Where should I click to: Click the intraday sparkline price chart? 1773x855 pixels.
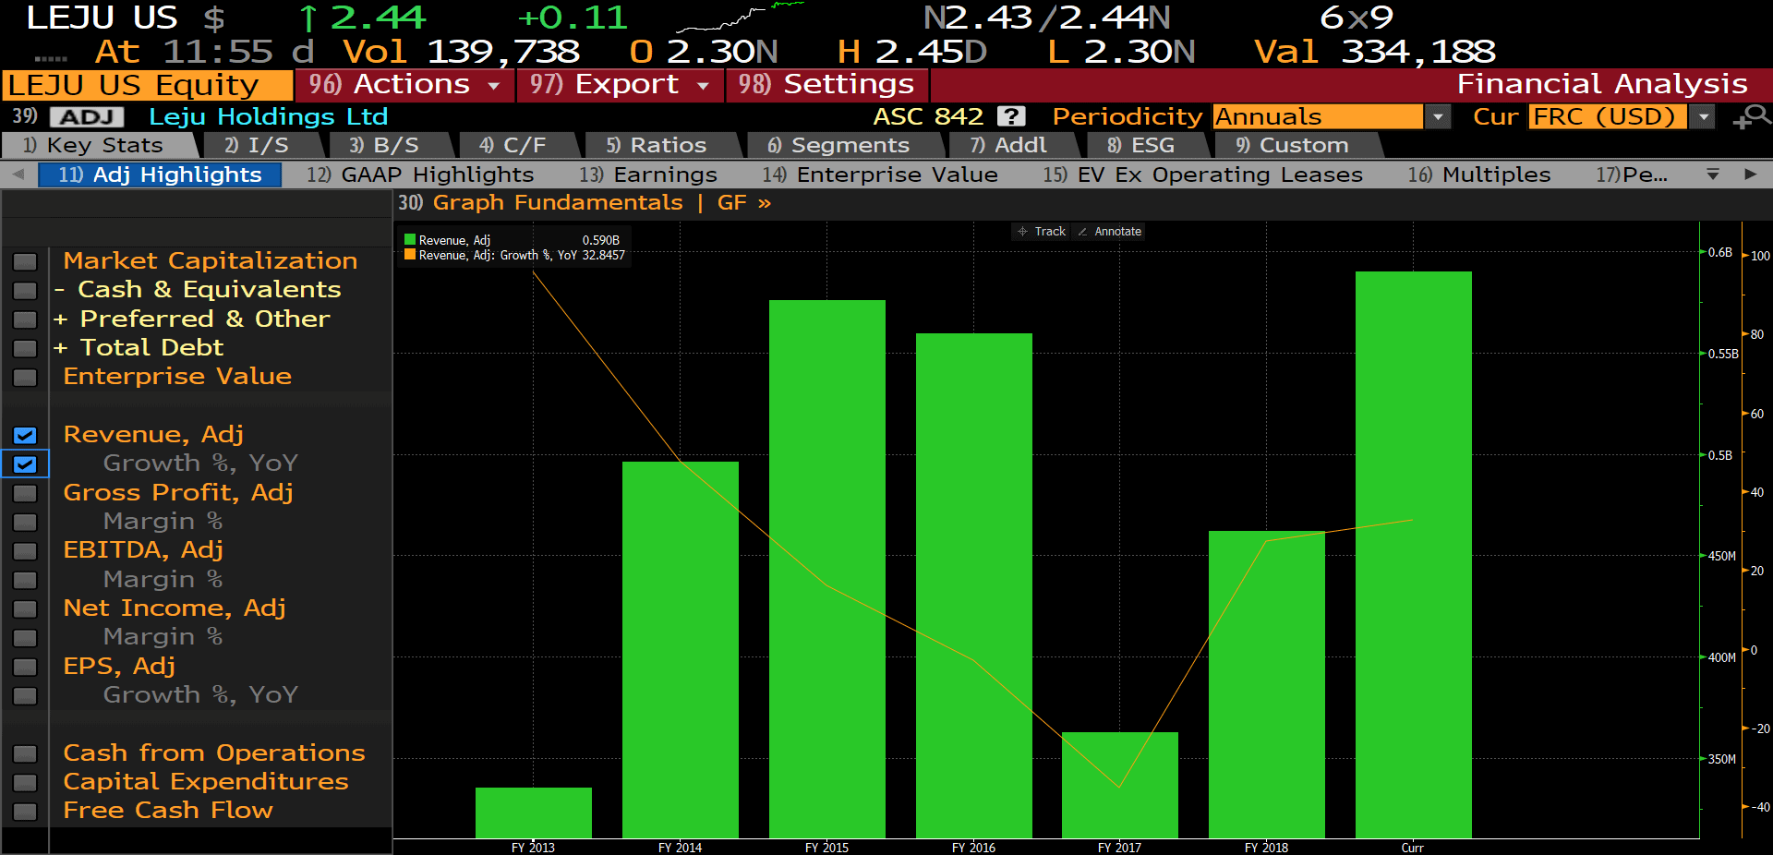tap(740, 17)
